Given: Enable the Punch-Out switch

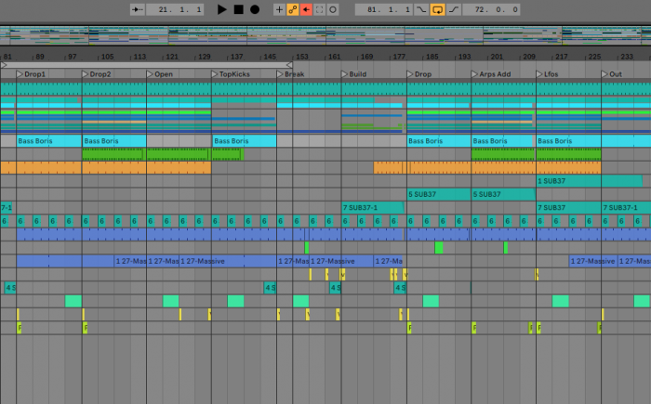Looking at the screenshot, I should [x=453, y=9].
